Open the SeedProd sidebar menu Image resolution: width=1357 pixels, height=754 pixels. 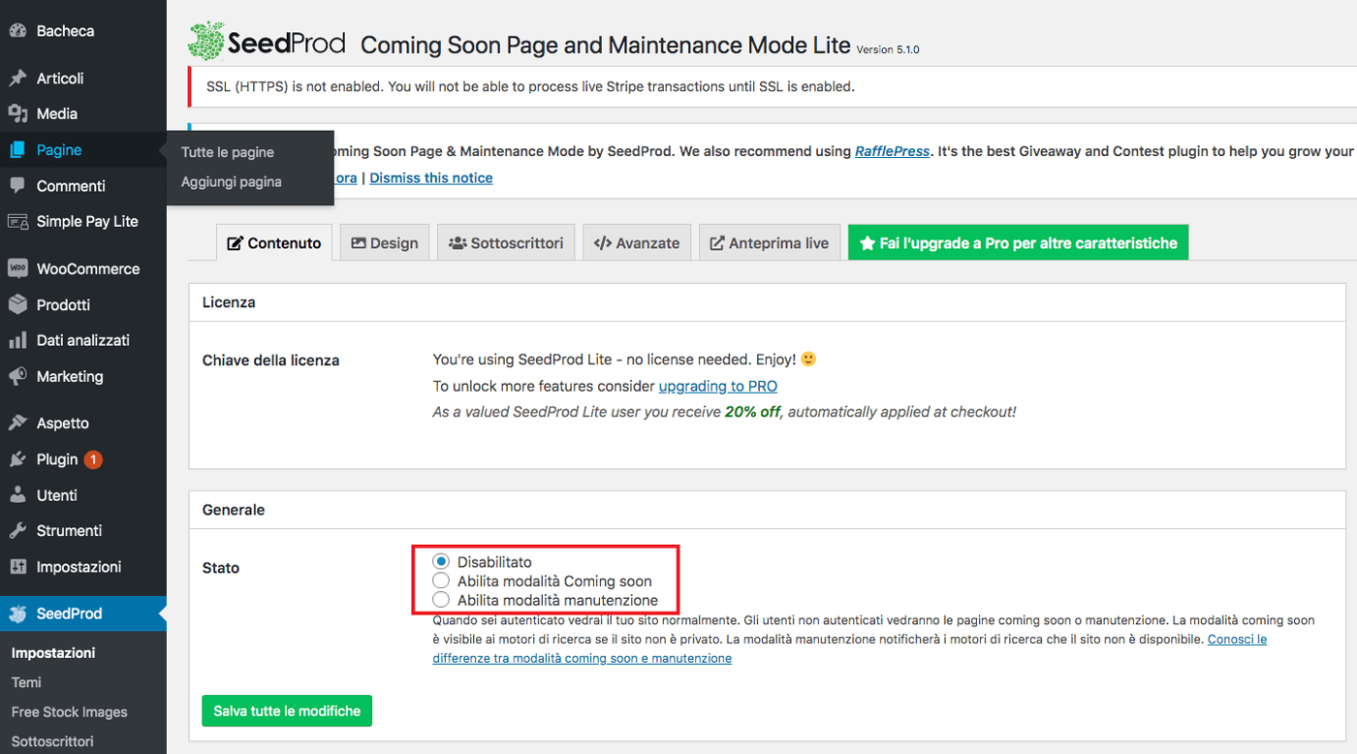coord(83,613)
